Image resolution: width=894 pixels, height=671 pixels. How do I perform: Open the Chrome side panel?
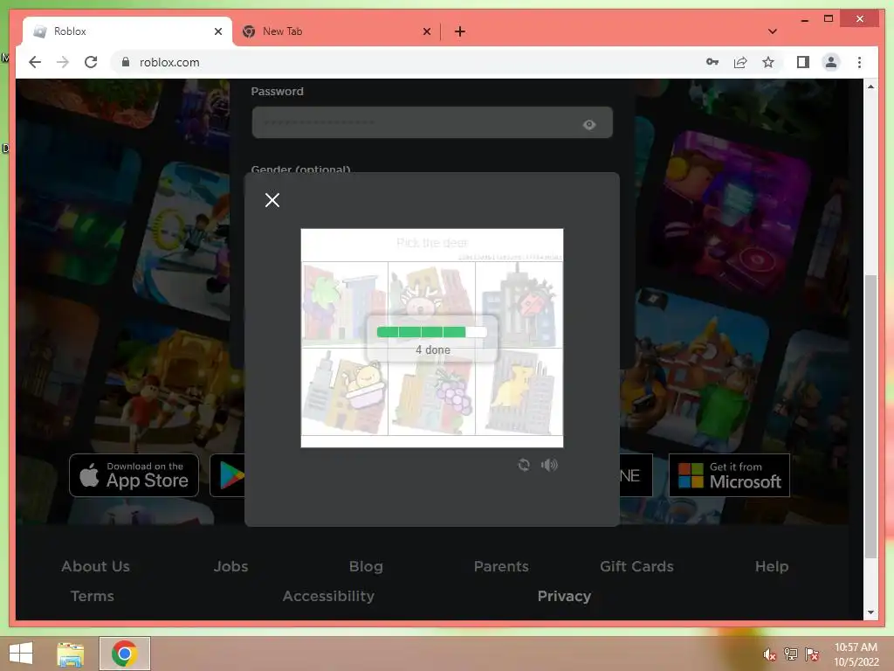tap(803, 62)
